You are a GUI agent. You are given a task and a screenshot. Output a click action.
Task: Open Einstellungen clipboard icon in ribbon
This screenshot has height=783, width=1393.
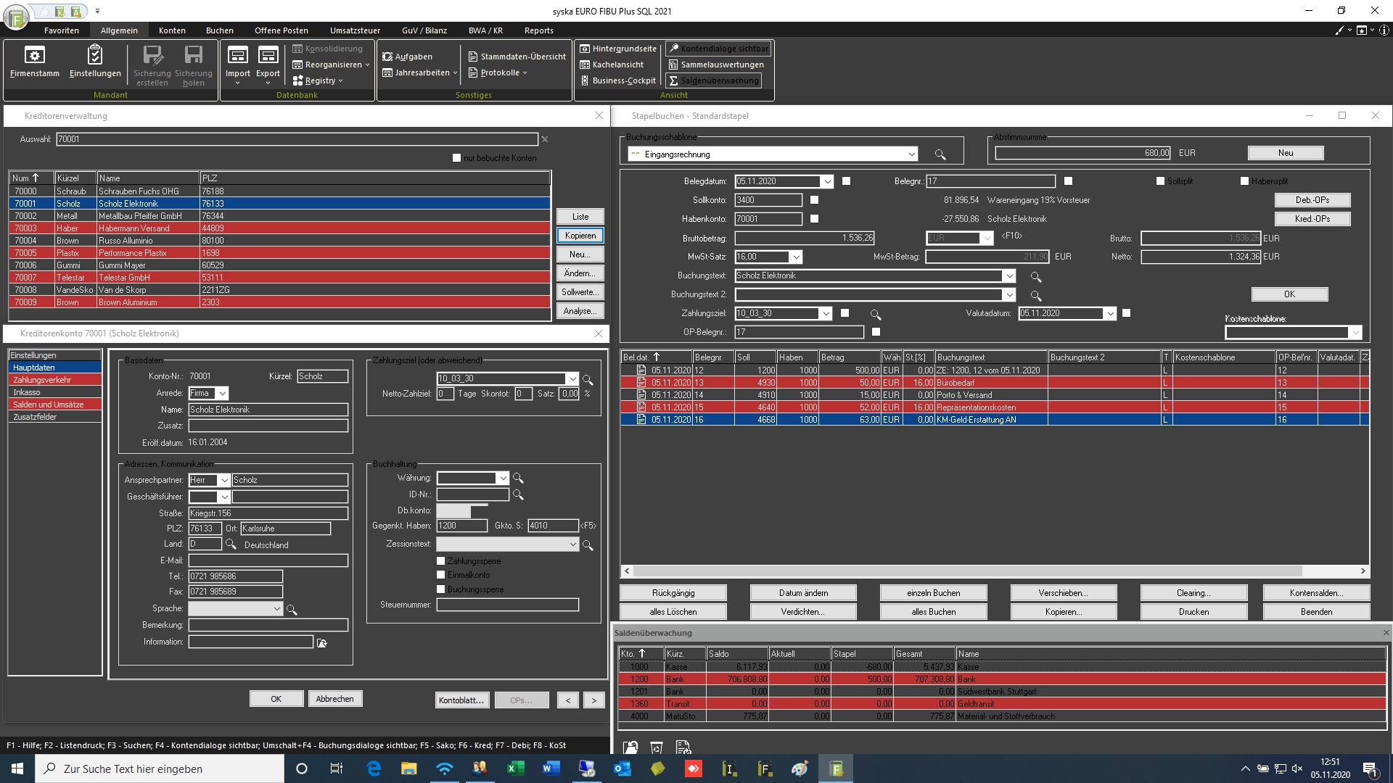click(94, 55)
